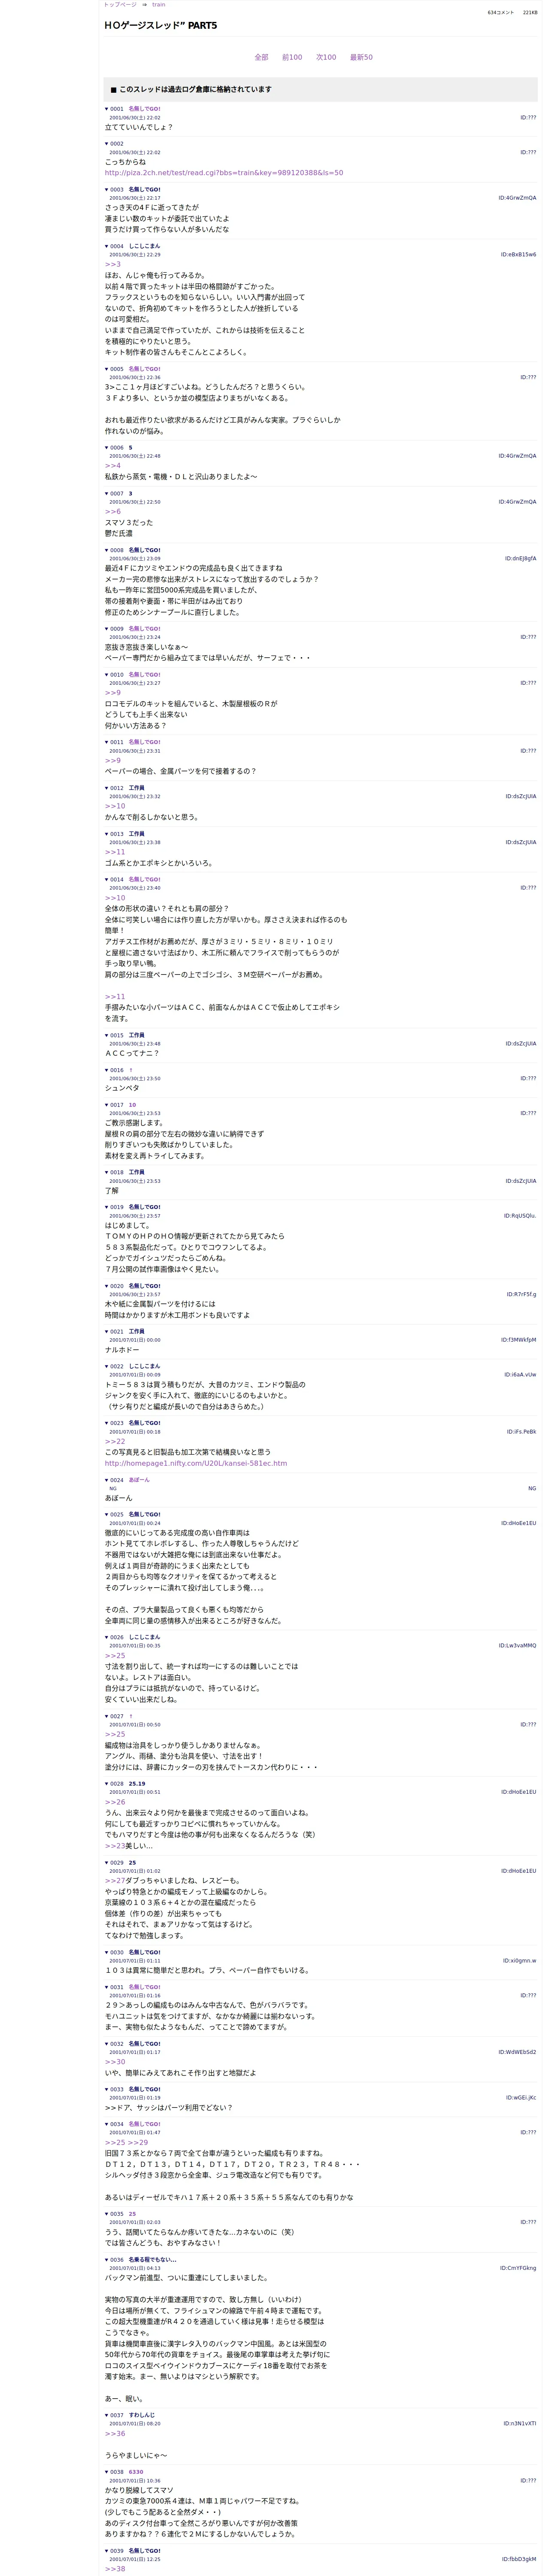
Task: Click the thread title HOゲージスレッド PART5
Action: click(160, 25)
